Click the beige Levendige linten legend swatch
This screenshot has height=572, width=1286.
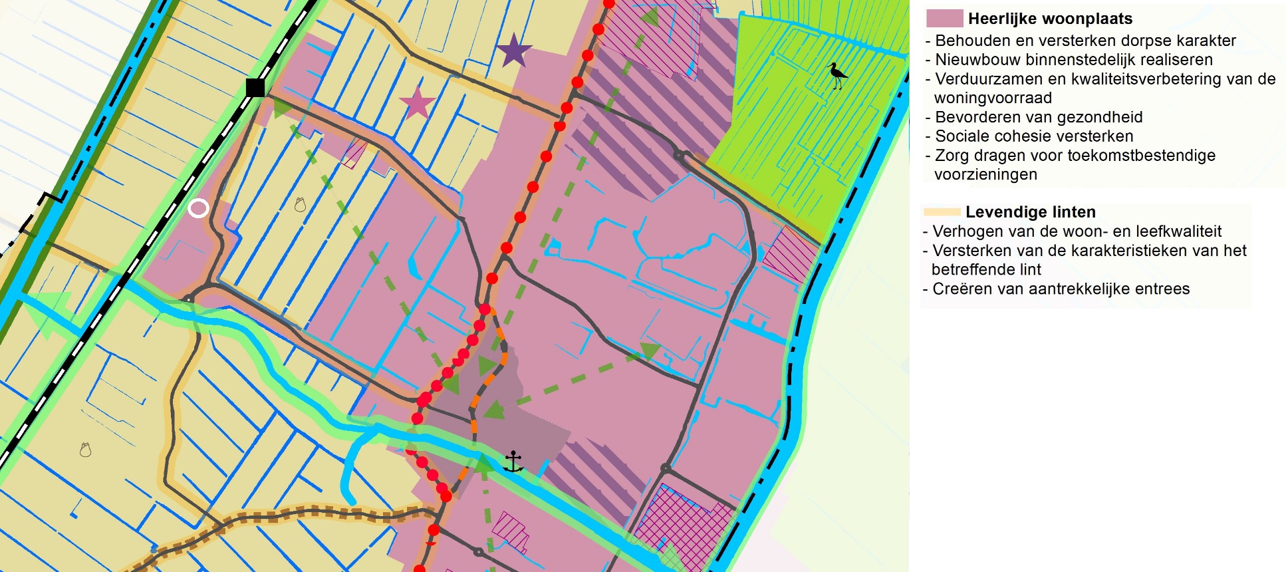pos(942,212)
